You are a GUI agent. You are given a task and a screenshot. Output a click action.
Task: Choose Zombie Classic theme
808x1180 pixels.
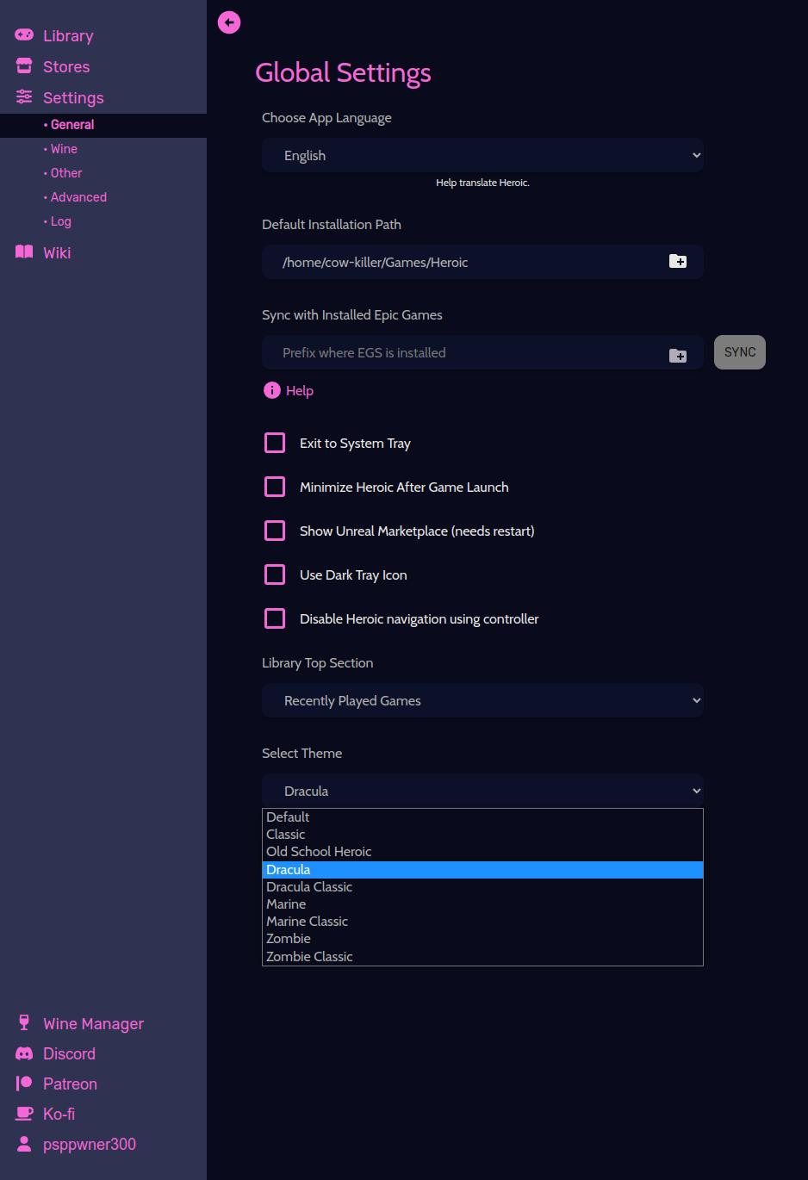(482, 957)
